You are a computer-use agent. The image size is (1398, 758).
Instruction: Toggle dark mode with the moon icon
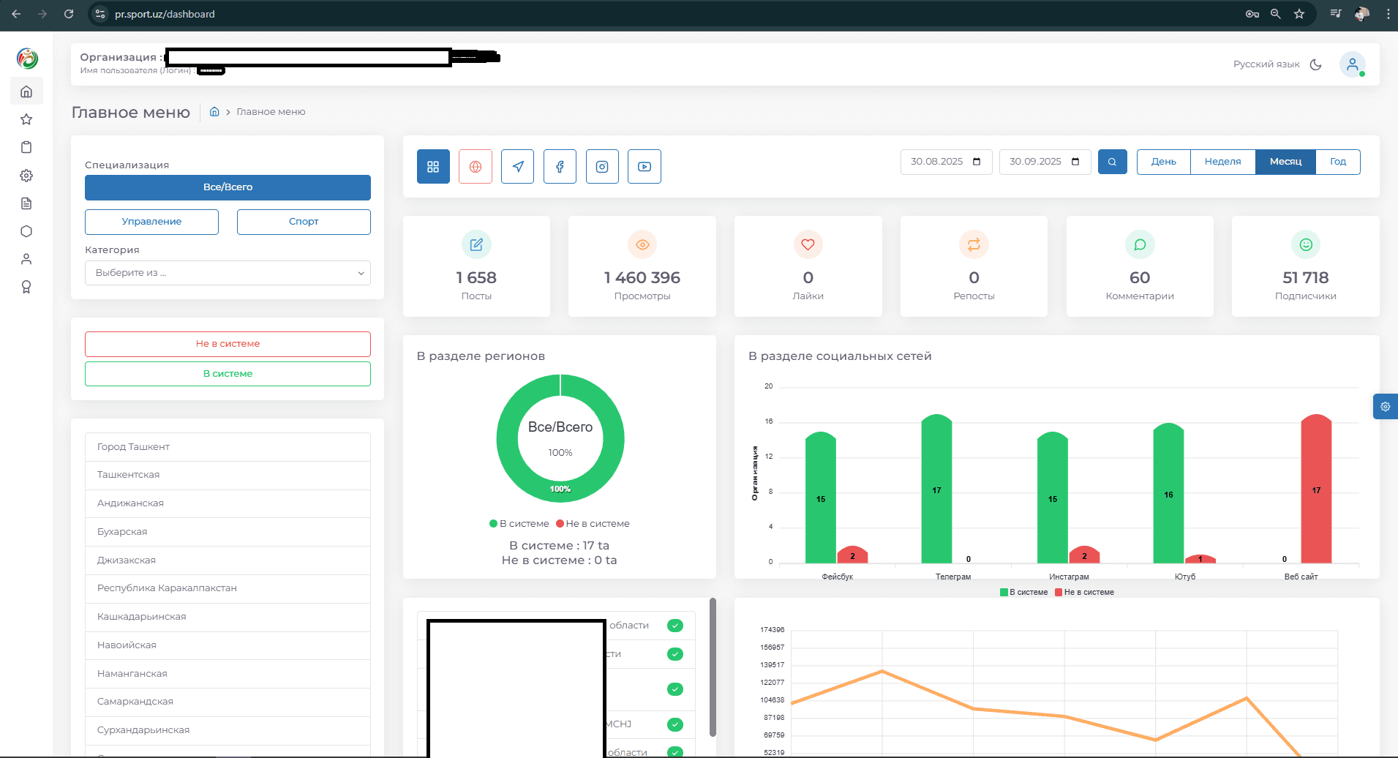point(1316,64)
